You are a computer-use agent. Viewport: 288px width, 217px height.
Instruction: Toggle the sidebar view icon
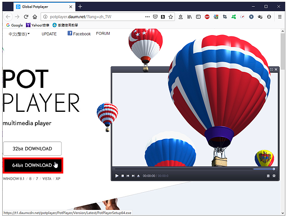click(x=198, y=17)
